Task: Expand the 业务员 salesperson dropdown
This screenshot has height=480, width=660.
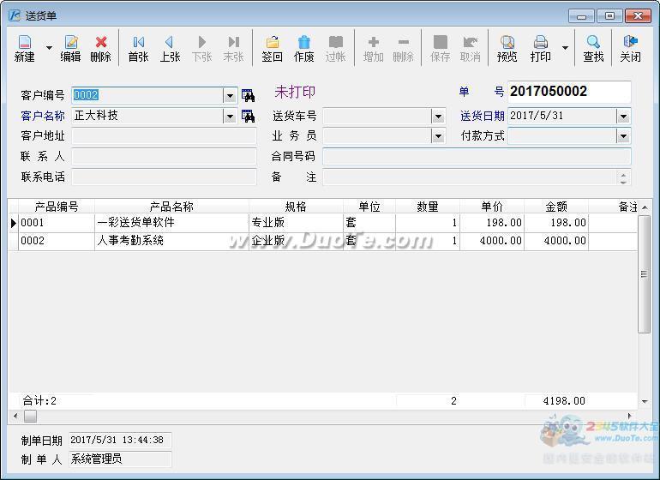Action: coord(438,136)
